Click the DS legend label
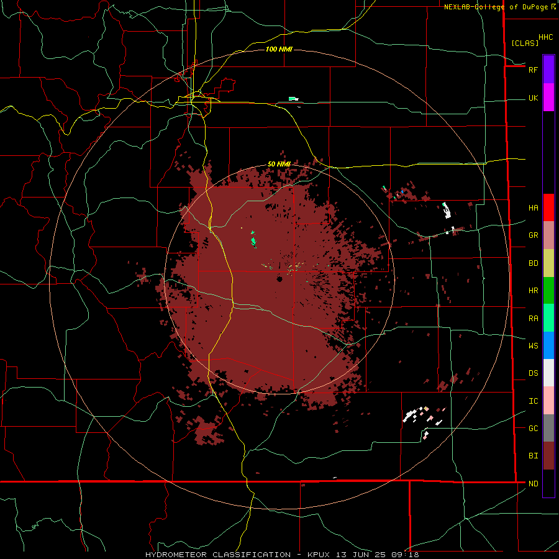The image size is (559, 559). [x=533, y=373]
